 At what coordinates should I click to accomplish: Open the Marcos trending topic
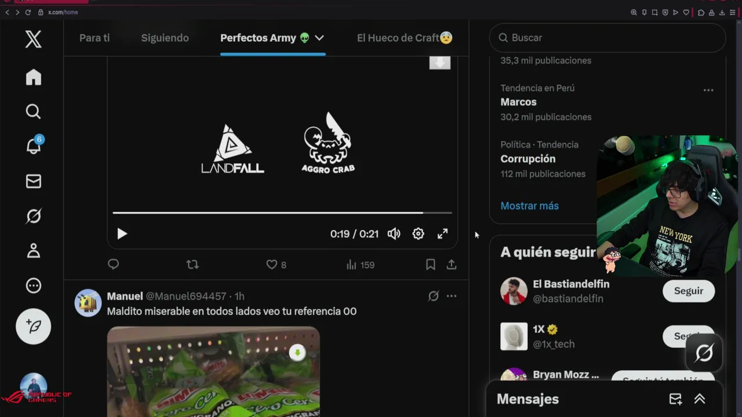[x=518, y=102]
